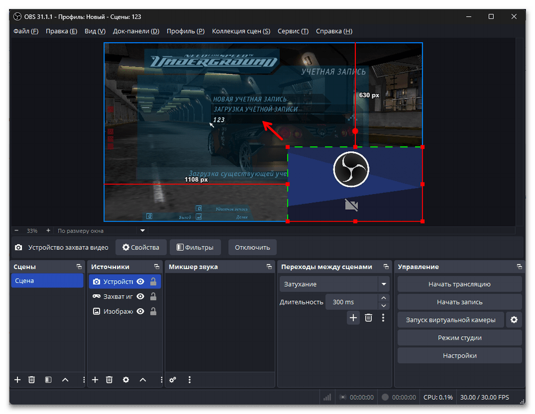Image resolution: width=535 pixels, height=414 pixels.
Task: Open transition properties three dots
Action: pyautogui.click(x=383, y=318)
